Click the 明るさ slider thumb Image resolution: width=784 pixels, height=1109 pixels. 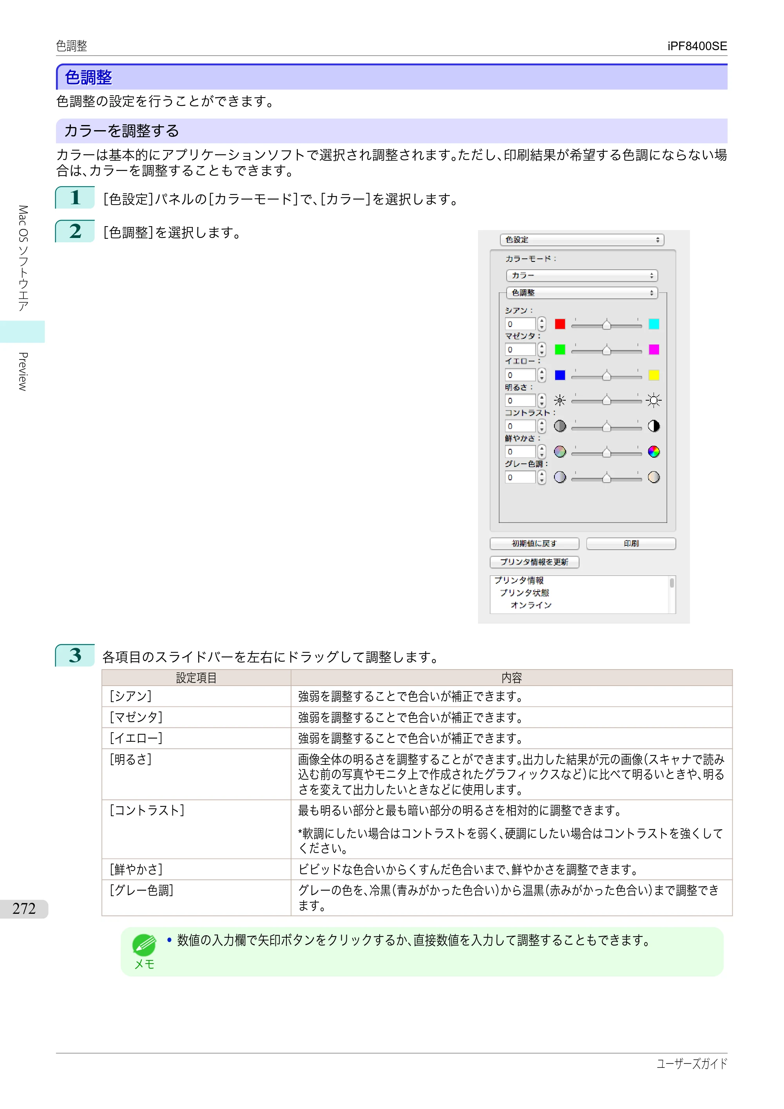pyautogui.click(x=607, y=401)
